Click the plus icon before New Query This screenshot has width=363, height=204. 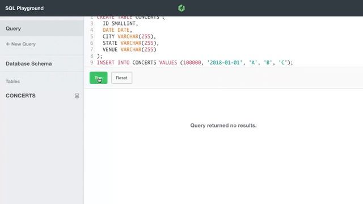pyautogui.click(x=7, y=44)
